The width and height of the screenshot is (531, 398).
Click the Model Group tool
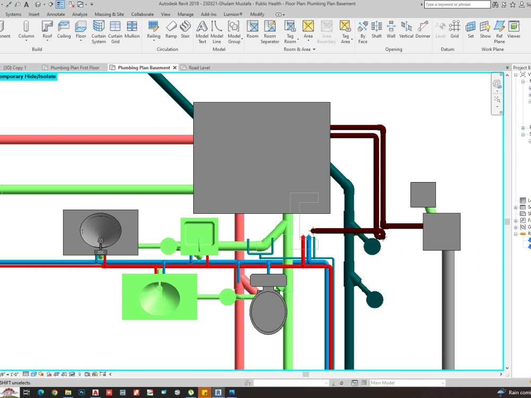(x=234, y=32)
